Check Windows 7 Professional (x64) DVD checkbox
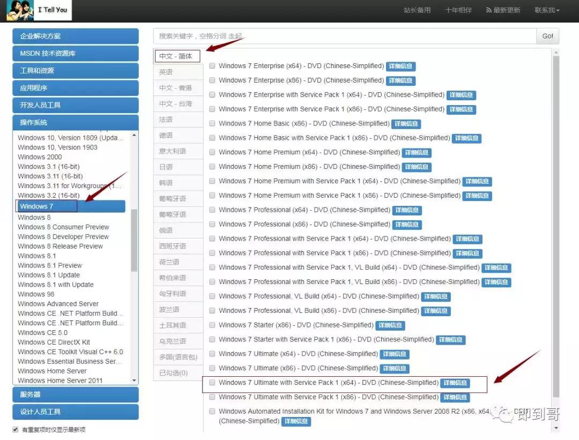 212,210
